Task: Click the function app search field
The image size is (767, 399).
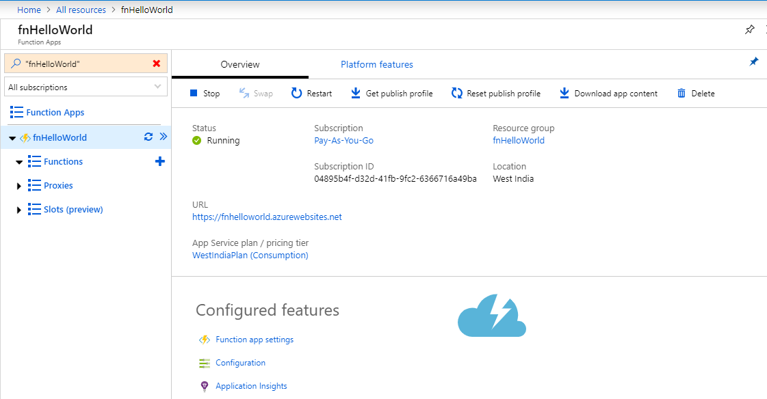Action: (82, 64)
